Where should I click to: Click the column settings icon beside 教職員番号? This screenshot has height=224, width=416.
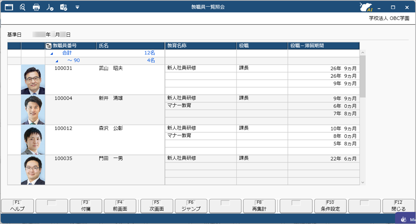tap(49, 46)
